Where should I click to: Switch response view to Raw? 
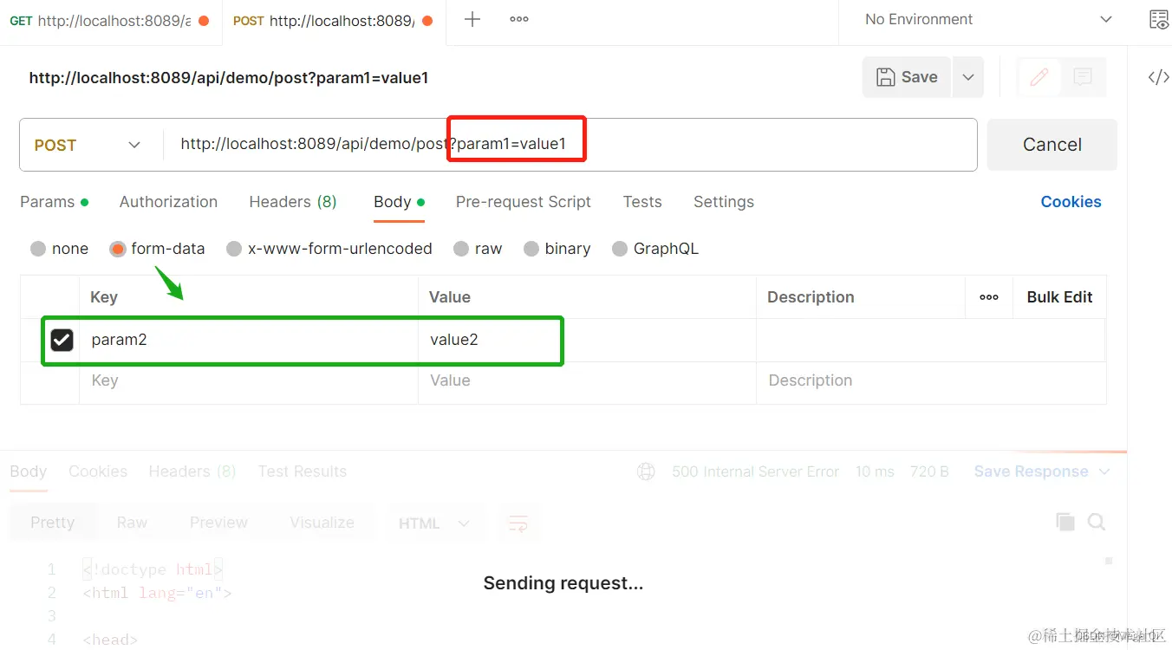(132, 523)
